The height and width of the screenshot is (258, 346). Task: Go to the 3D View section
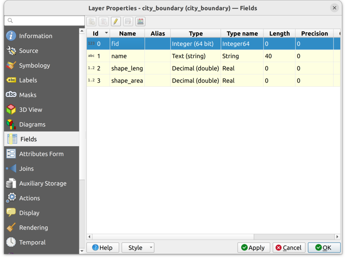coord(30,110)
